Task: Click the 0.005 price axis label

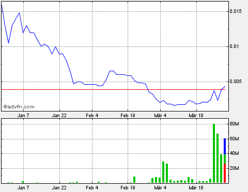Action: (x=236, y=82)
